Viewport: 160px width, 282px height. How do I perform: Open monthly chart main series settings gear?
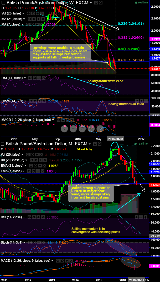(x=100, y=144)
